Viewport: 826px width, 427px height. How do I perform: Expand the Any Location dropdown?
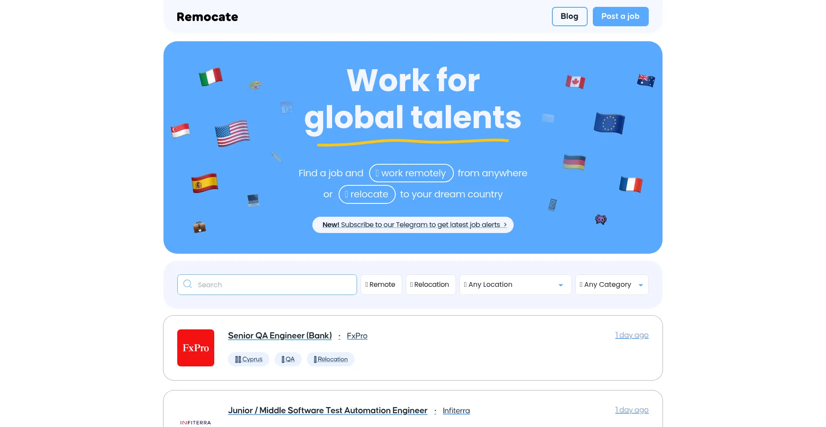coord(515,285)
